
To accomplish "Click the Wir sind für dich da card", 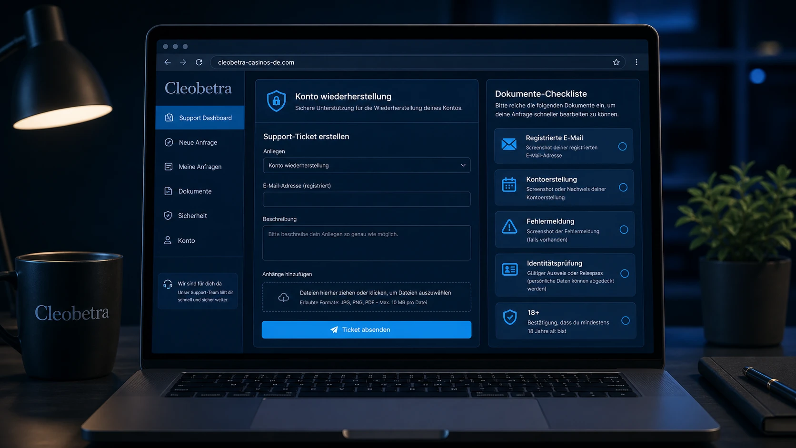I will click(x=198, y=291).
